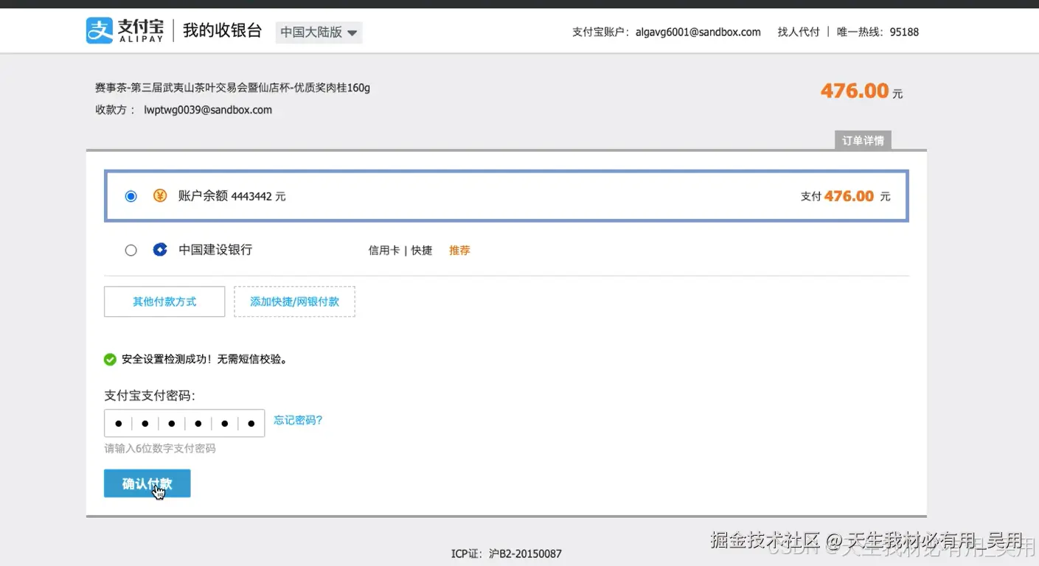The width and height of the screenshot is (1039, 566).
Task: Click inside the payment password input field
Action: pyautogui.click(x=184, y=422)
